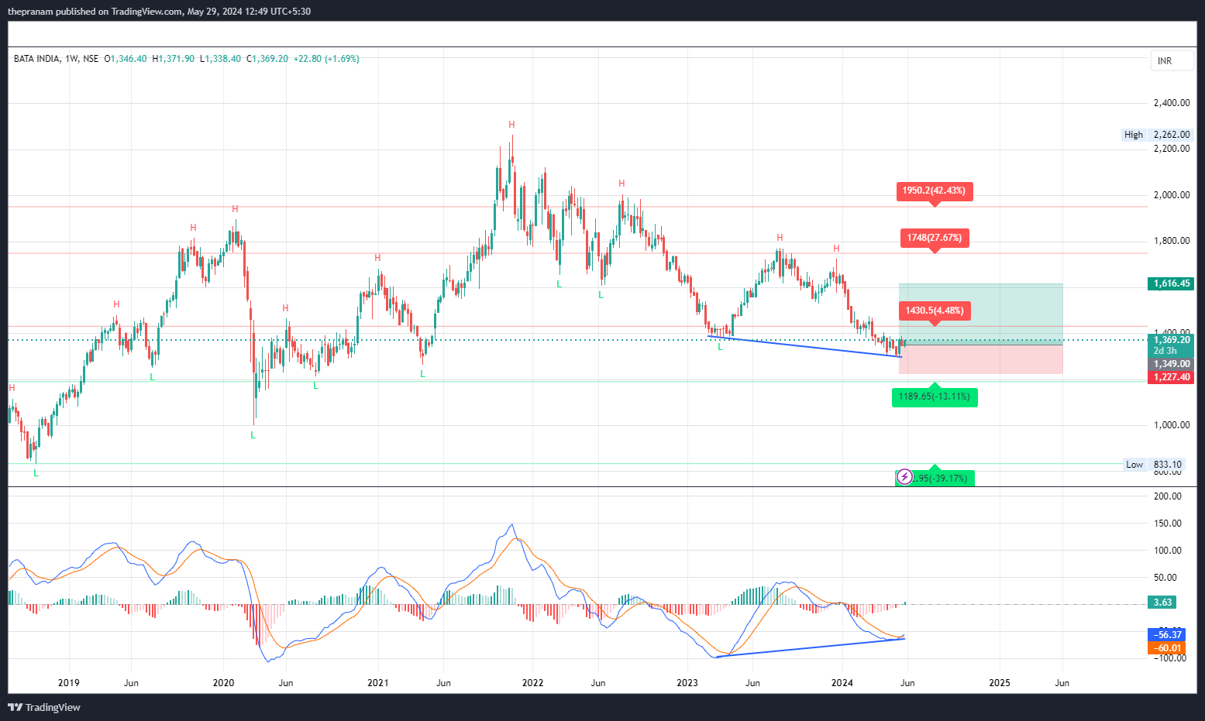Click the -60.01 signal value tag

(1166, 648)
